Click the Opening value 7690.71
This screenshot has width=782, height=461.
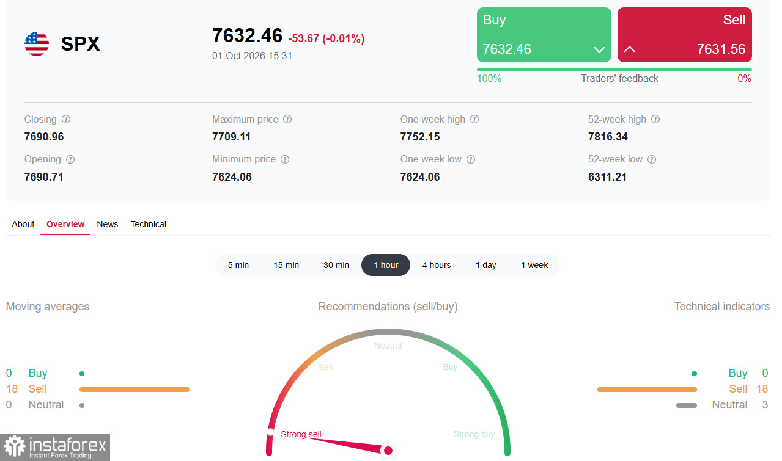click(44, 177)
